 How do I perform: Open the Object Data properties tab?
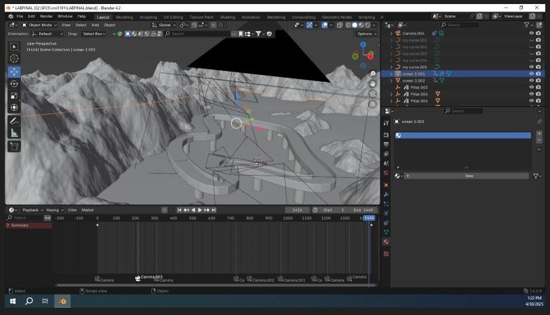(x=386, y=233)
